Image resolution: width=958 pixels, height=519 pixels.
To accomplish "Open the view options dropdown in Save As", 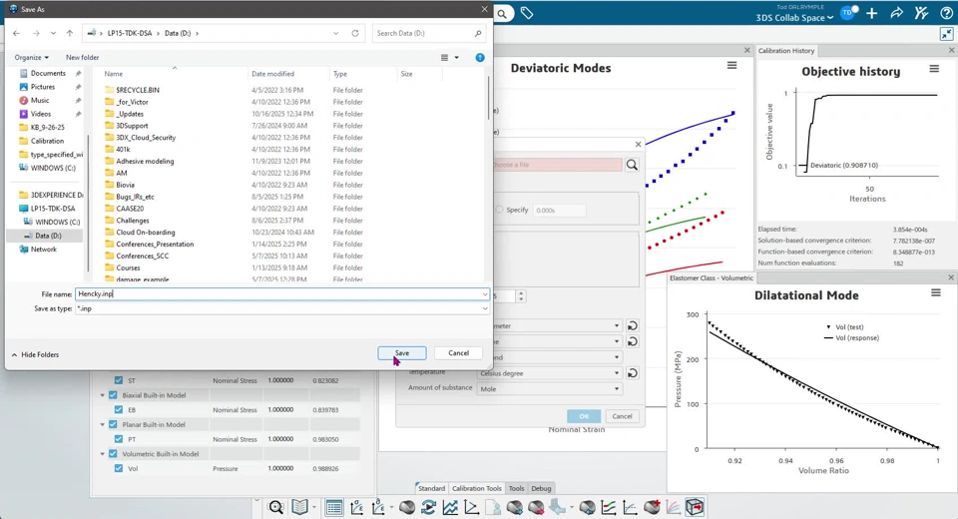I will [x=456, y=58].
